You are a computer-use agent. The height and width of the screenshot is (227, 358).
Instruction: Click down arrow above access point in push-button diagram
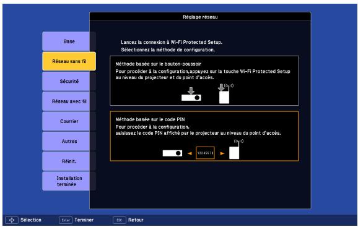(x=221, y=87)
